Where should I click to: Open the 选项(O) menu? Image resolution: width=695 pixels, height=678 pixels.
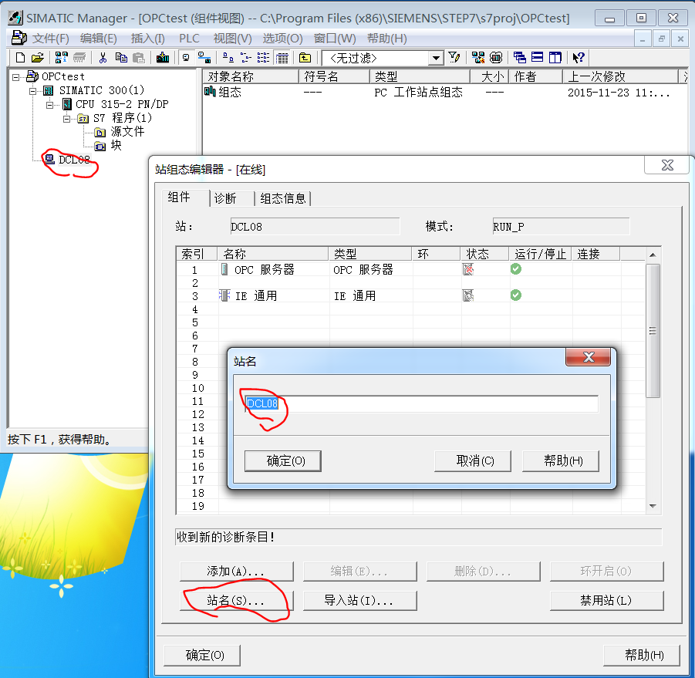coord(282,39)
